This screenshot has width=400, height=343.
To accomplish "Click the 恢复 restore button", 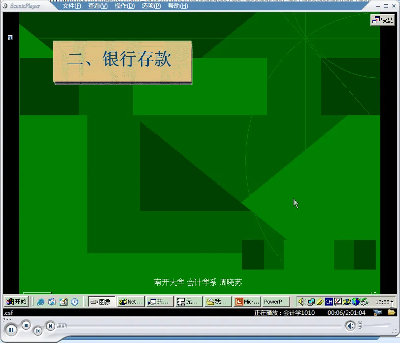I will point(383,20).
